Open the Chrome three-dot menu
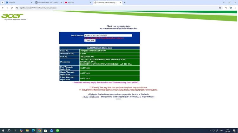This screenshot has height=133, width=238. 235,8
